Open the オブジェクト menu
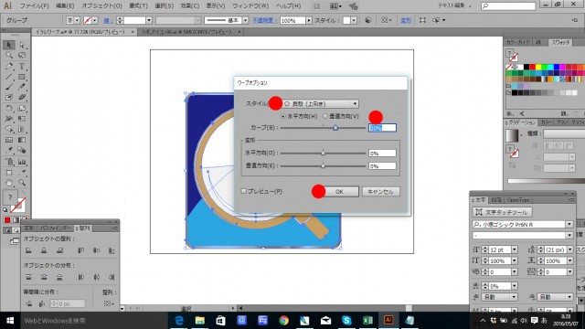This screenshot has height=329, width=585. pos(101,6)
